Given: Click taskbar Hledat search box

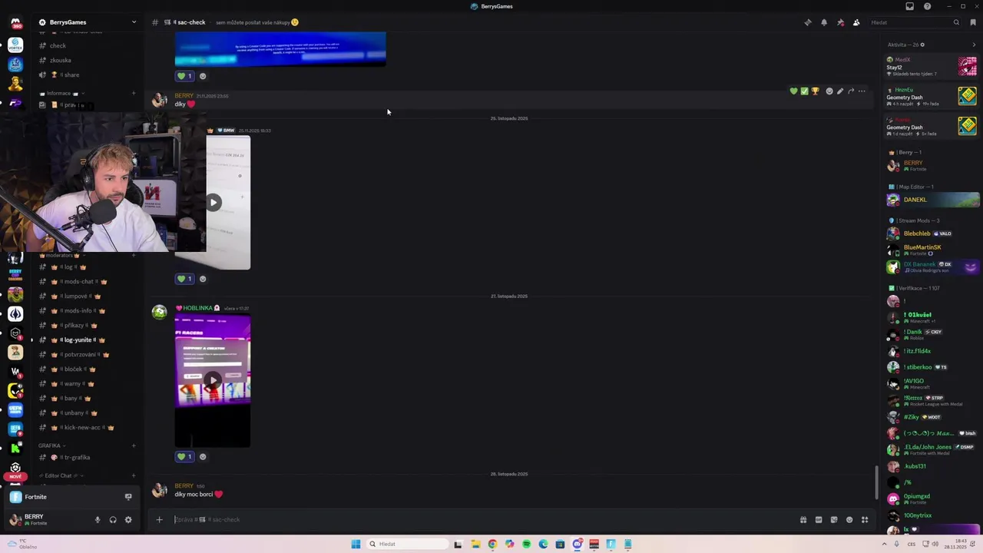Looking at the screenshot, I should tap(407, 544).
